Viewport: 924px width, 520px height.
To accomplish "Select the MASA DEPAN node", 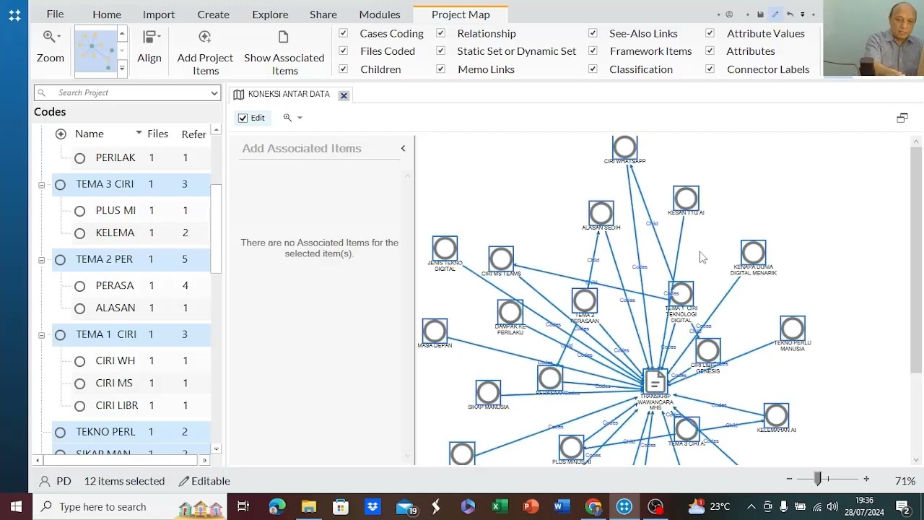I will pyautogui.click(x=435, y=331).
